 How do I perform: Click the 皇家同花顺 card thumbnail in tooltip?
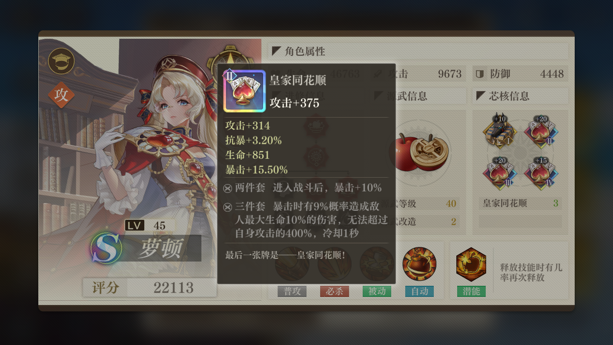244,91
